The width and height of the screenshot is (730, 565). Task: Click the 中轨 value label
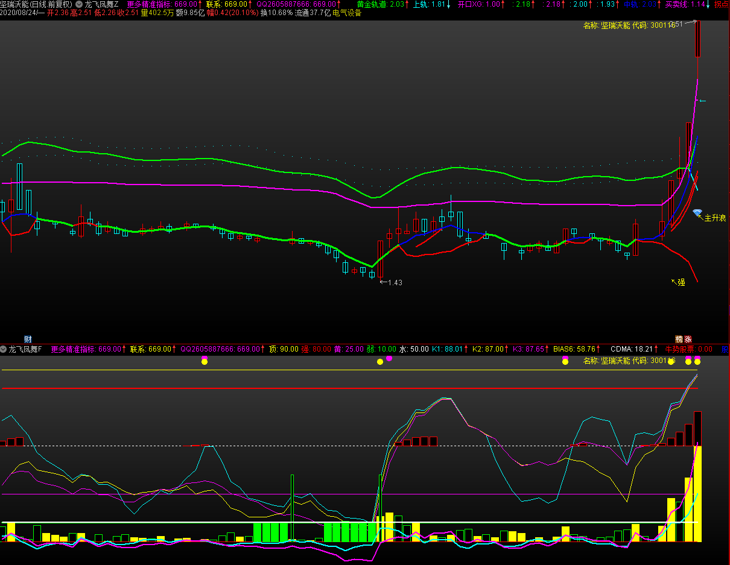tap(641, 4)
